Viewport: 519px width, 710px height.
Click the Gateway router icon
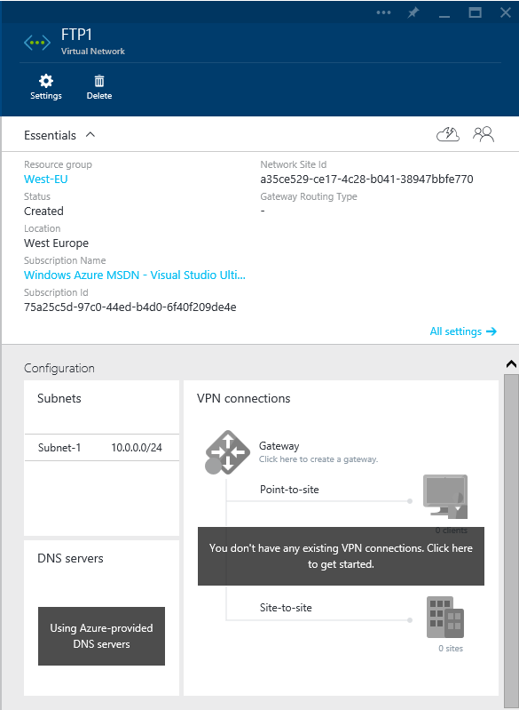[x=227, y=452]
